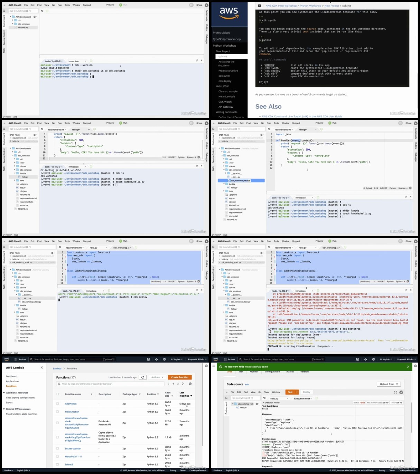Collapse Related AWS resources section
The height and width of the screenshot is (474, 420).
tap(4, 409)
